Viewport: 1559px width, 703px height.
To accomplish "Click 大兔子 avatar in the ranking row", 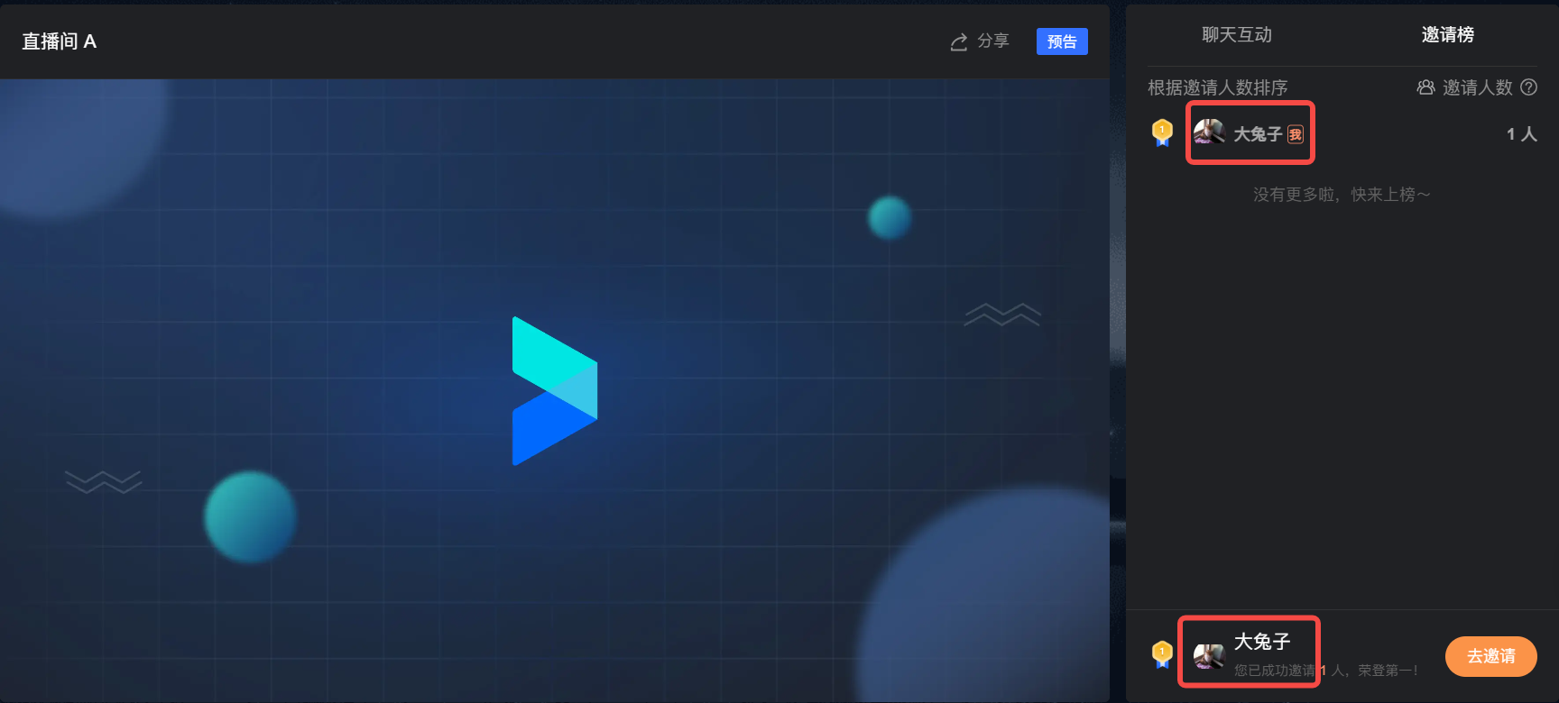I will (x=1209, y=132).
